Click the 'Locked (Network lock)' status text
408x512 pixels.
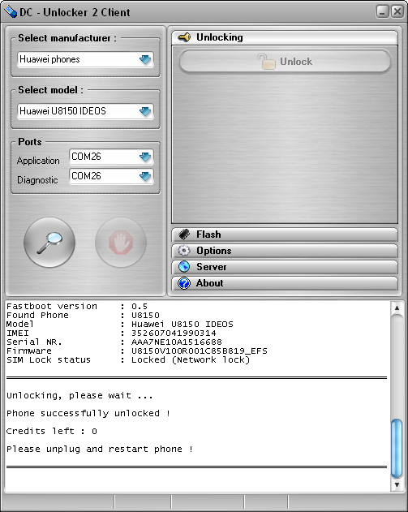[x=191, y=359]
